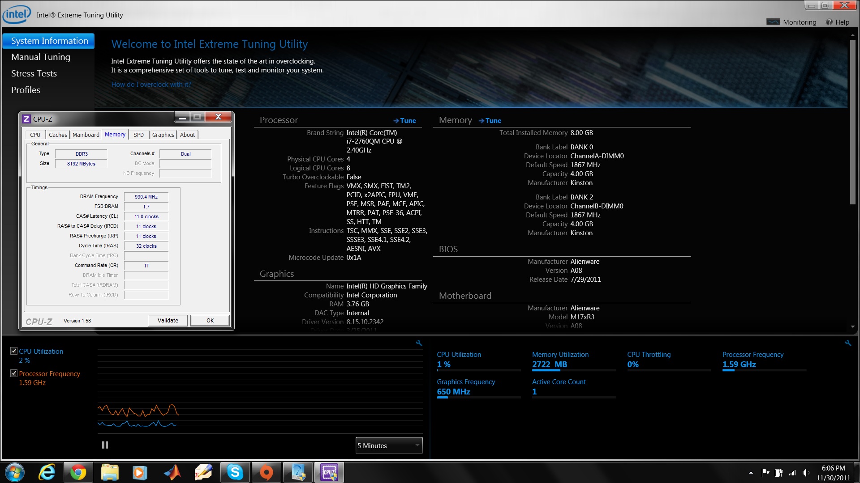Click memory Type field DDR3
Screen dimensions: 860x483
tap(81, 154)
